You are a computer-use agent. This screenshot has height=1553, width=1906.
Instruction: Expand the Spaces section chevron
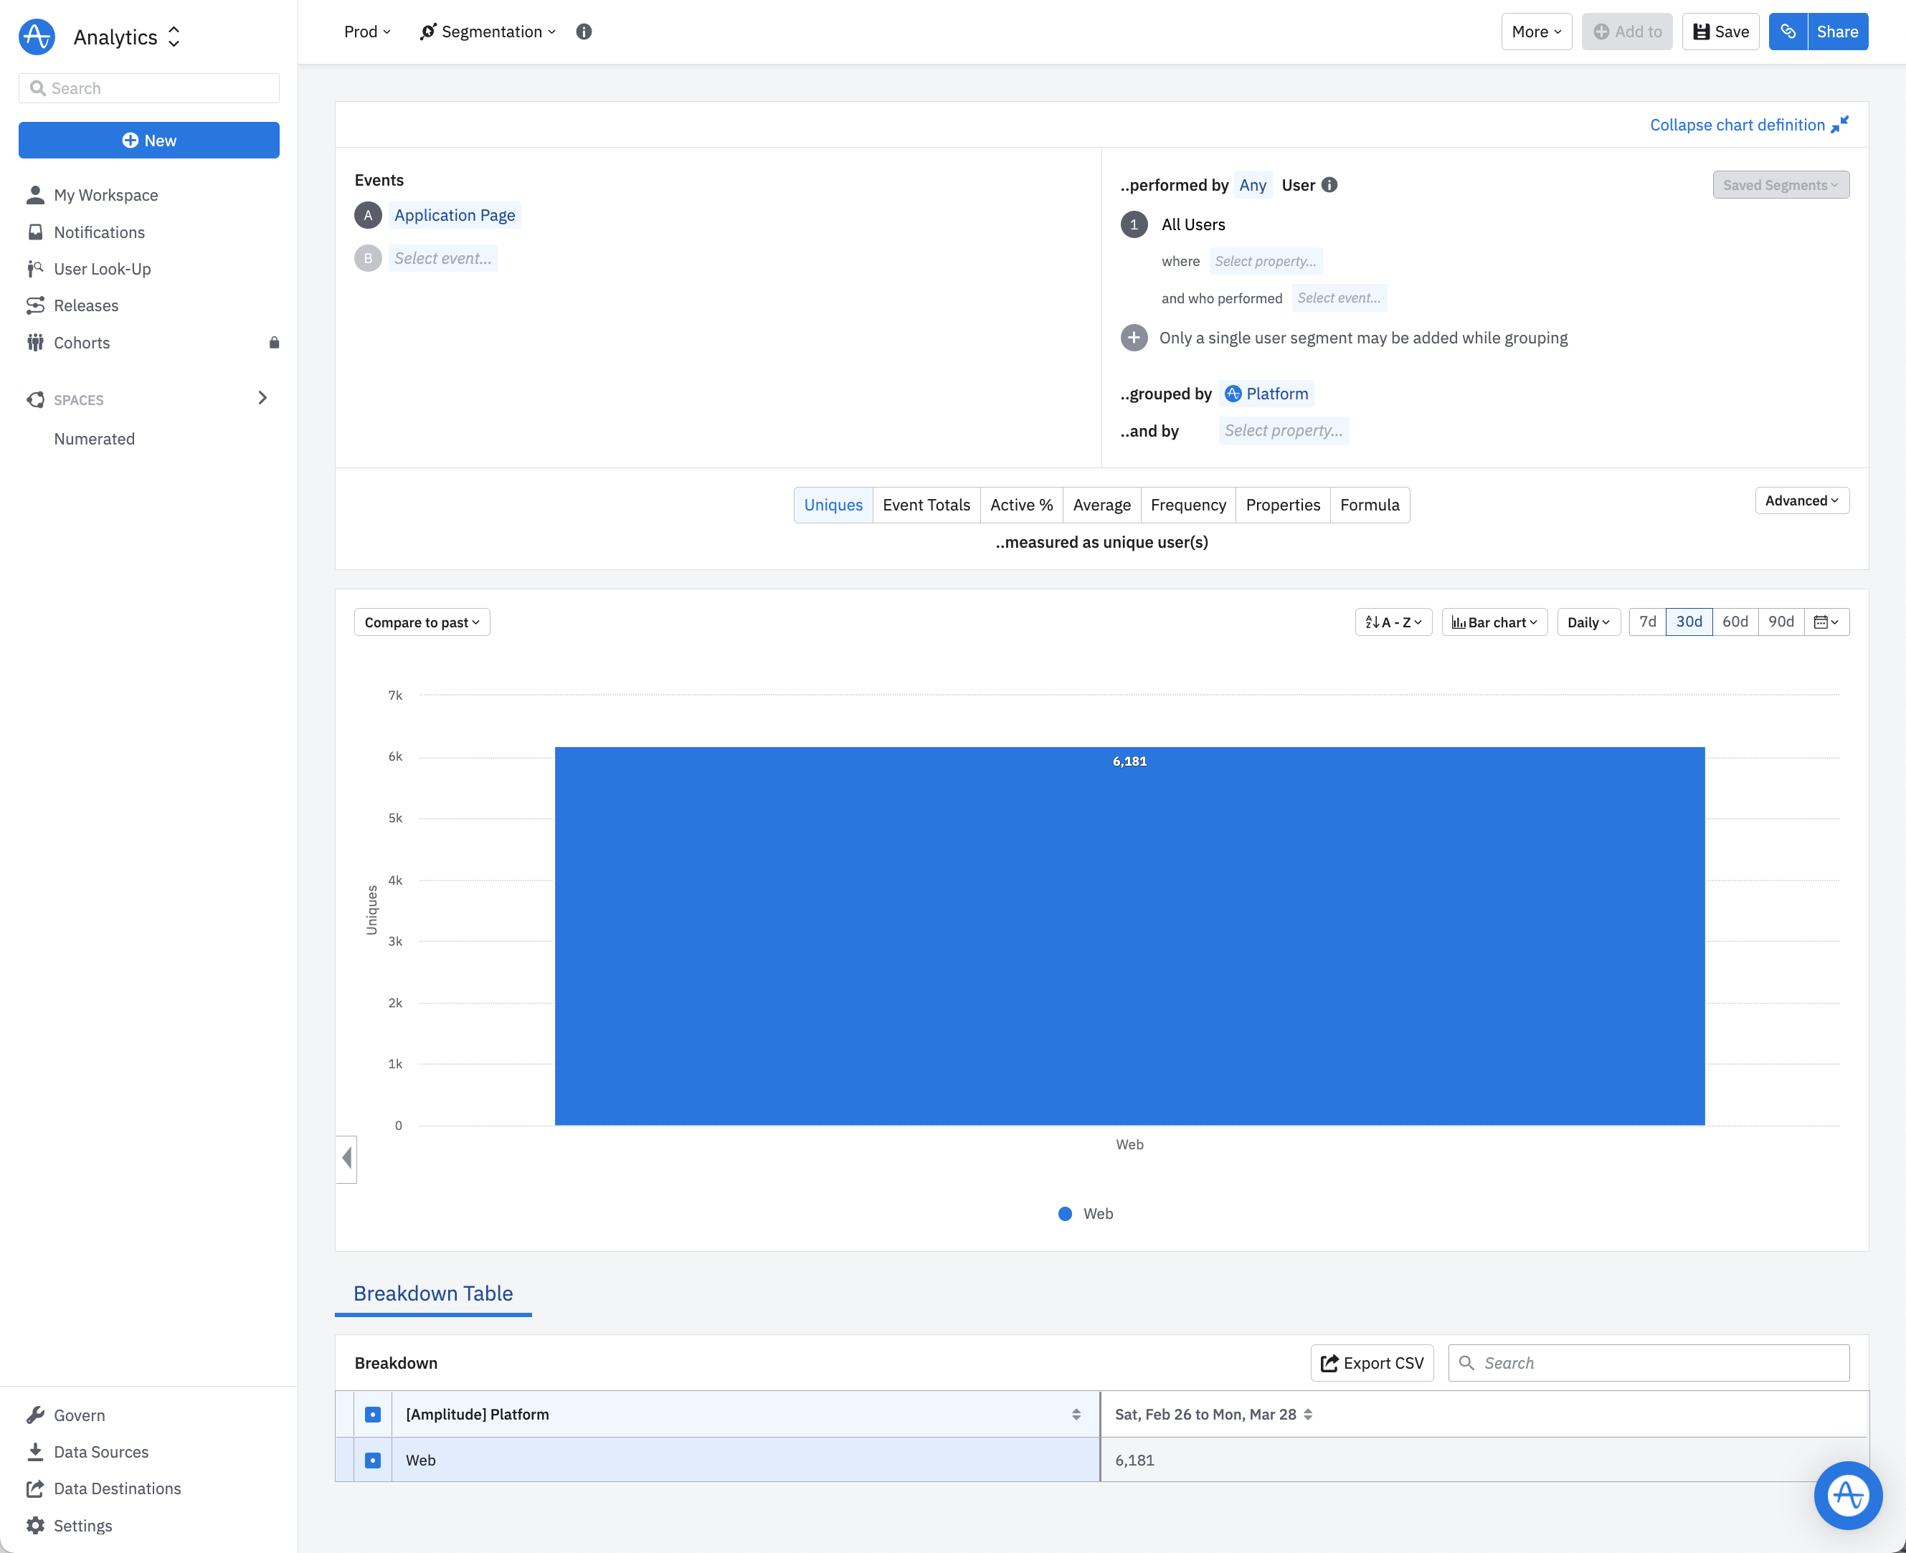coord(262,398)
